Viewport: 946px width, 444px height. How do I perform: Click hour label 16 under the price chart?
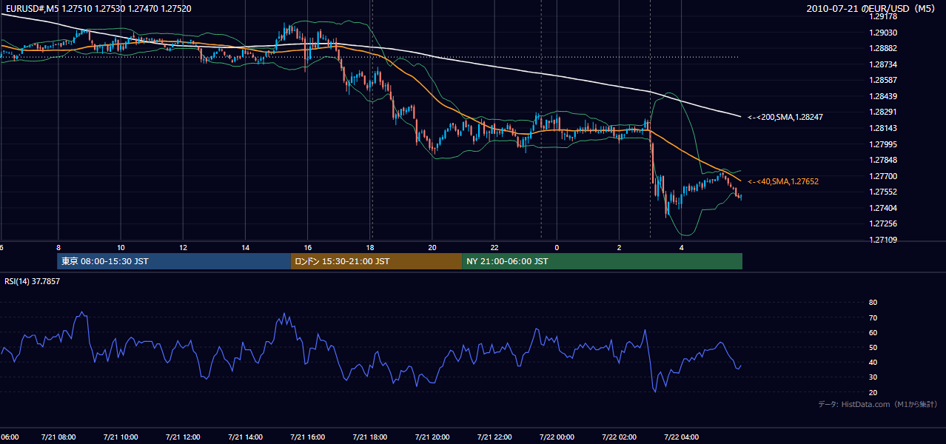(308, 247)
